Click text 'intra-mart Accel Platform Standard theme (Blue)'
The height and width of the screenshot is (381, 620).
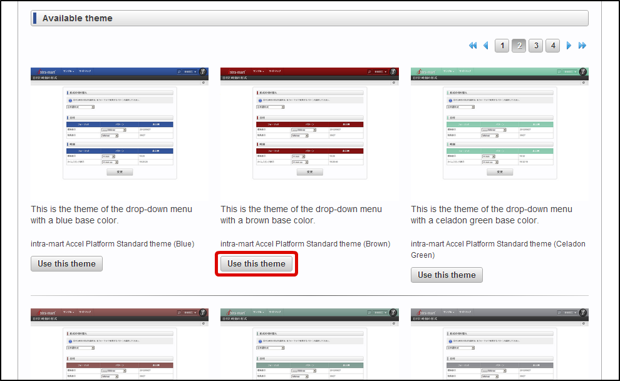pos(112,244)
